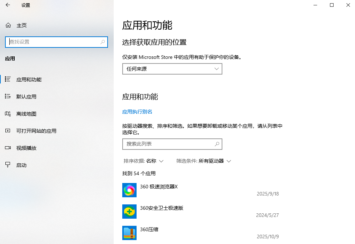Click the 可打开网站的应用 icon
This screenshot has width=355, height=244.
coord(8,131)
